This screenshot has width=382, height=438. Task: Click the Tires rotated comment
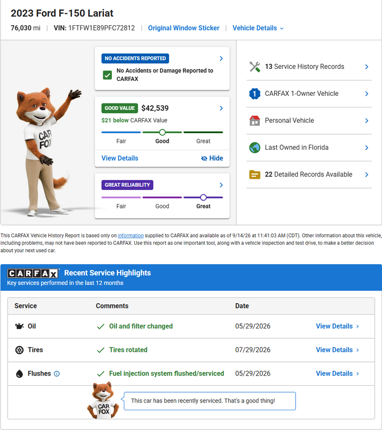(128, 350)
